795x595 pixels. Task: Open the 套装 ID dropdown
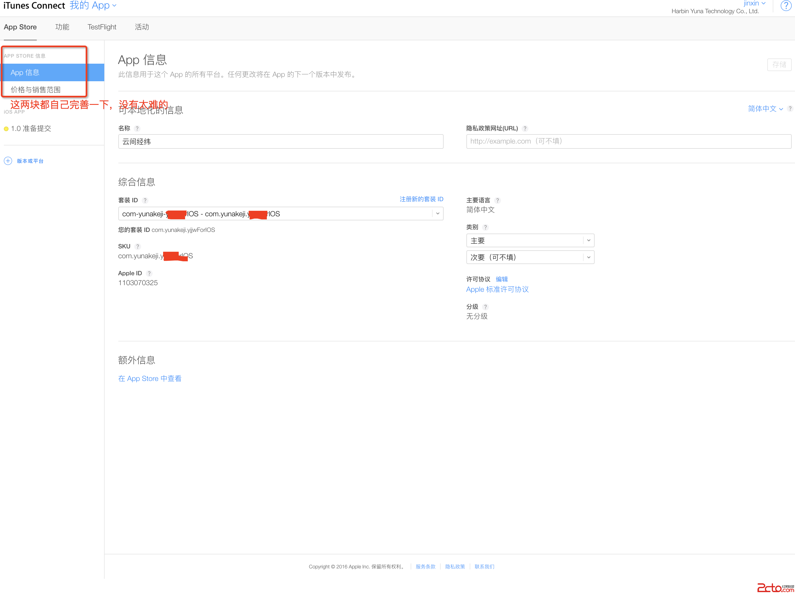click(x=437, y=214)
